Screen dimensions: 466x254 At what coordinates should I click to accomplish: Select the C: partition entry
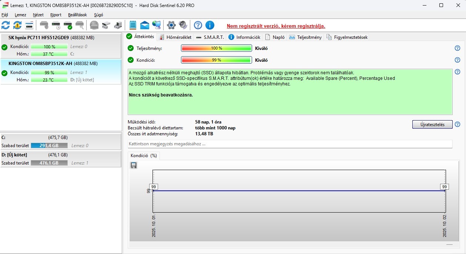[61, 141]
